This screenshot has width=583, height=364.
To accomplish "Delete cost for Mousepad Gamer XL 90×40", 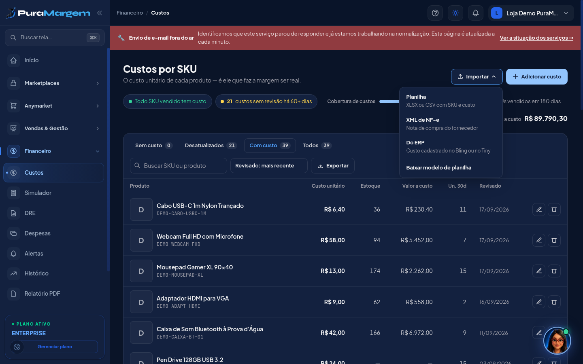I will [x=554, y=271].
